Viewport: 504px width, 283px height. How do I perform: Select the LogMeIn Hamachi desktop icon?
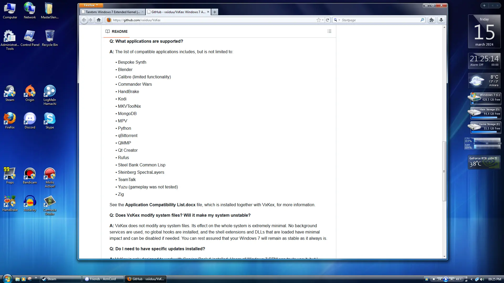click(x=50, y=95)
